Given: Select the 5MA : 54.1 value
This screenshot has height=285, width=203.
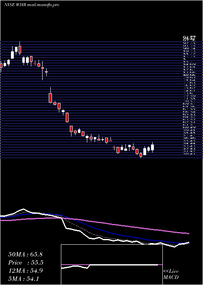Looking at the screenshot, I should (x=24, y=278).
